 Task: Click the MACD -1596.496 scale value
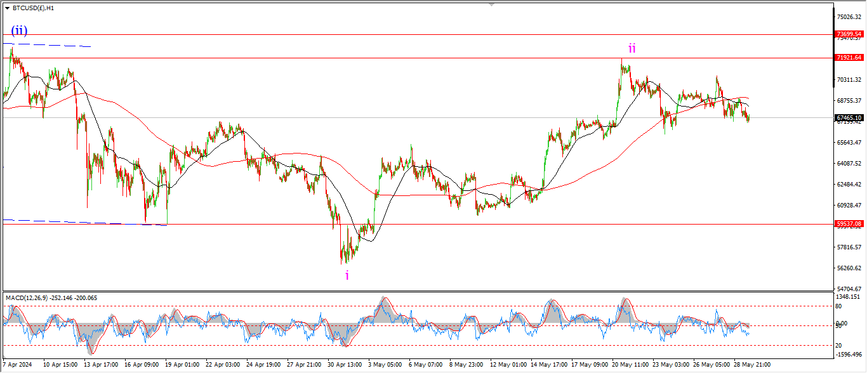click(x=849, y=355)
